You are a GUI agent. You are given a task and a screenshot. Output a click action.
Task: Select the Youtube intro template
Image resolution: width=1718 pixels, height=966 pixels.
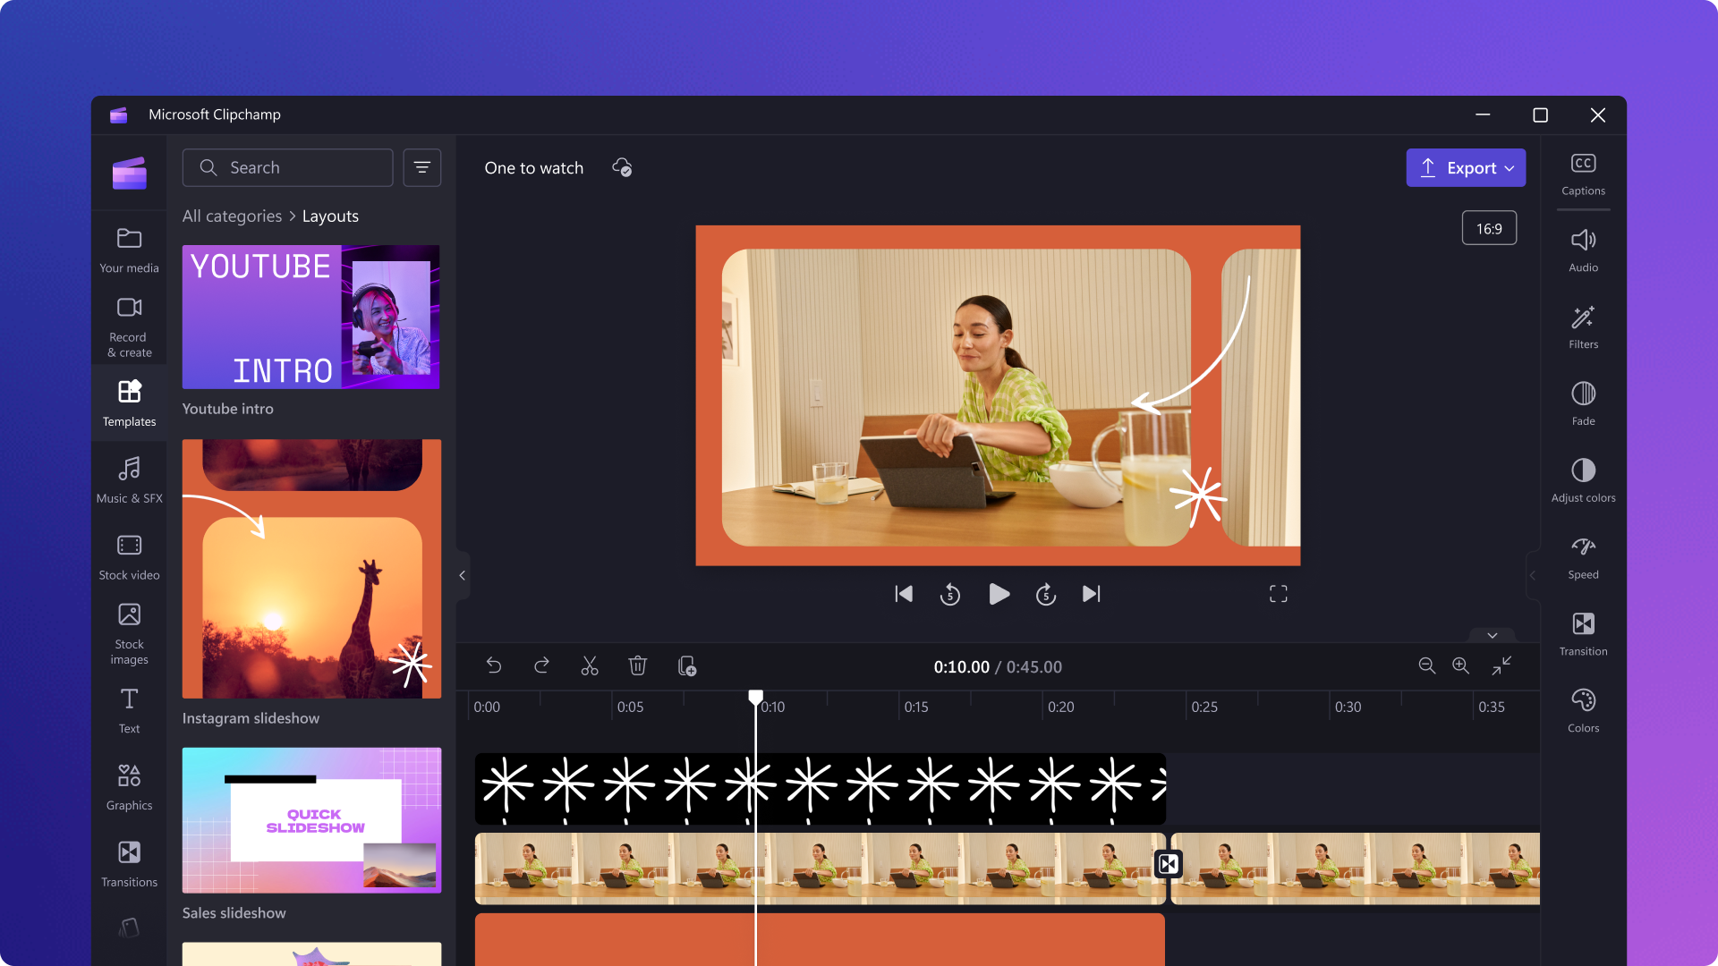[x=312, y=316]
